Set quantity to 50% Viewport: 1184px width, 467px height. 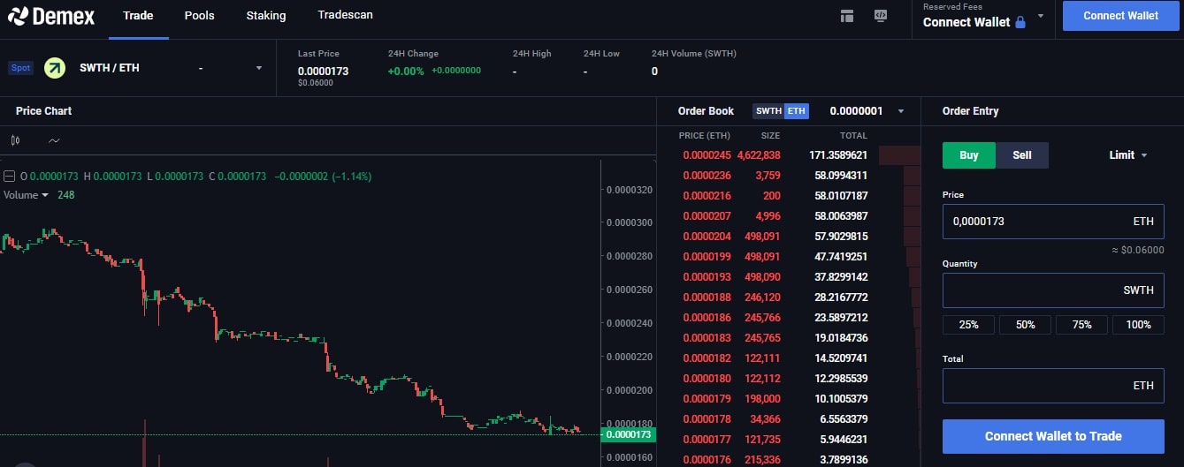1026,325
